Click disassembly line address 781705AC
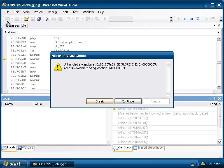This screenshot has width=224, height=168. (x=18, y=63)
